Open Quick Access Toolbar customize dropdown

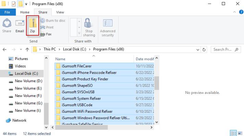tap(26, 4)
